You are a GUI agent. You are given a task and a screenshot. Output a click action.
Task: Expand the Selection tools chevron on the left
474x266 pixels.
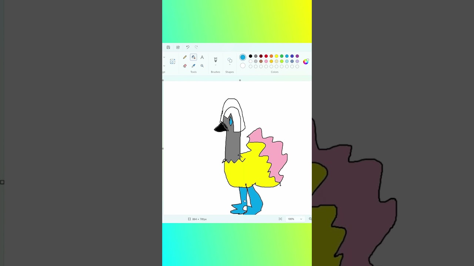coord(164,57)
